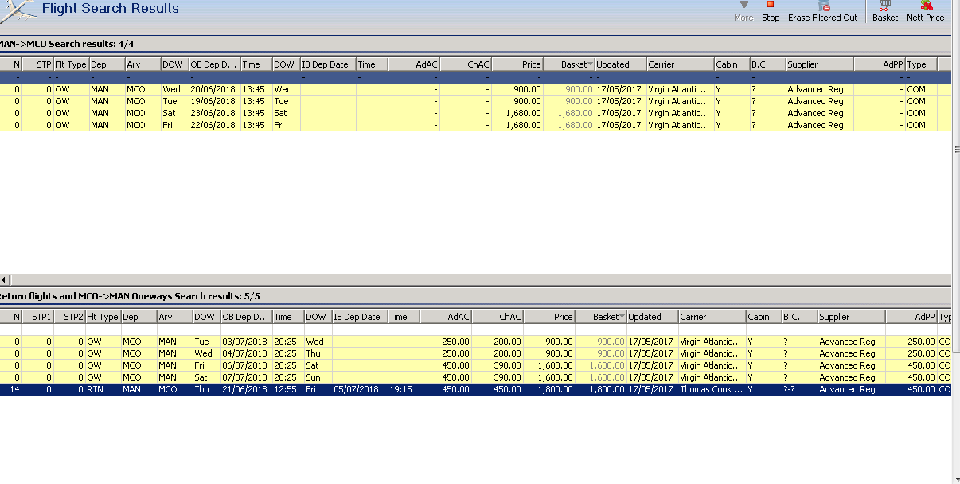Click the Arv header in bottom table
The width and height of the screenshot is (960, 484).
tap(174, 317)
